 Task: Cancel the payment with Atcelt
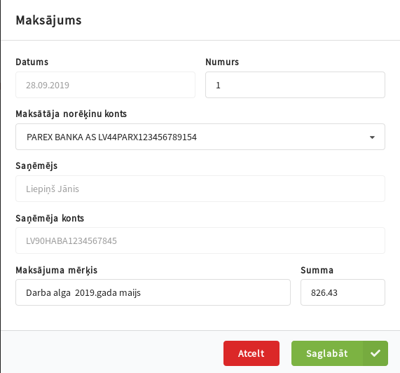coord(251,353)
